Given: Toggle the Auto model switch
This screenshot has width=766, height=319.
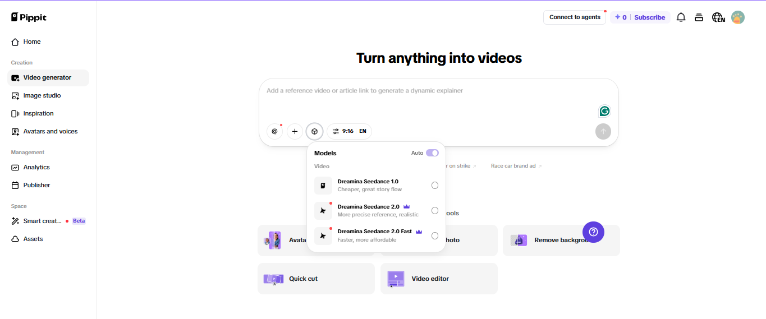Looking at the screenshot, I should coord(432,153).
